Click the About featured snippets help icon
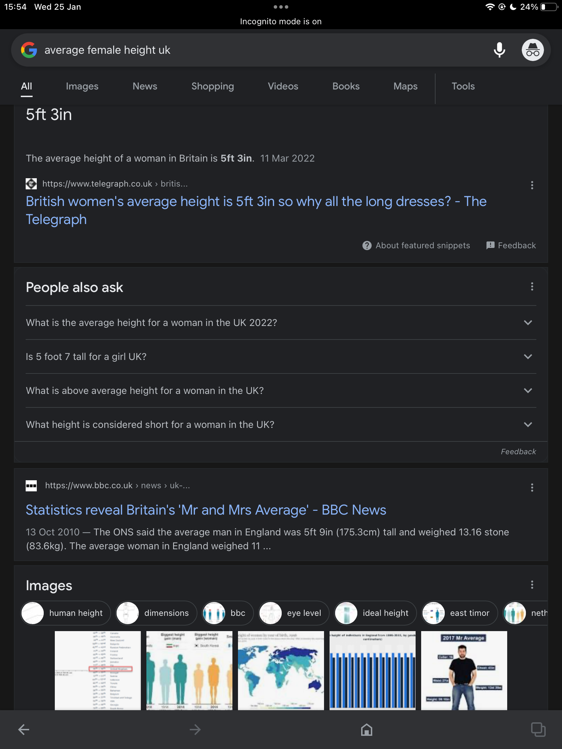The image size is (562, 749). (x=367, y=246)
